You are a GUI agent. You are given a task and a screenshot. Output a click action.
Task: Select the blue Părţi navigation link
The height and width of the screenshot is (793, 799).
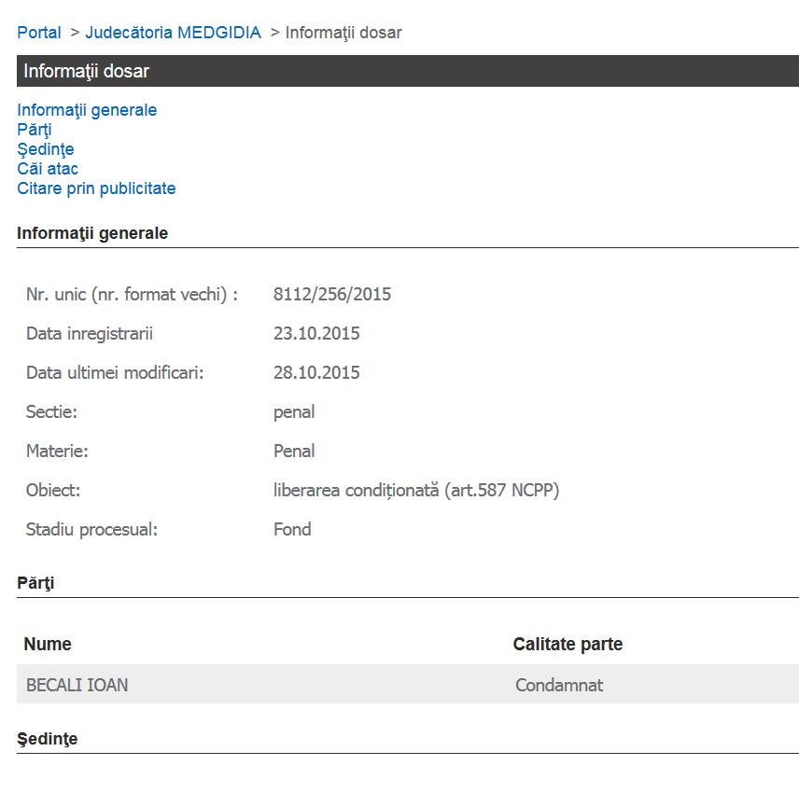pyautogui.click(x=35, y=130)
